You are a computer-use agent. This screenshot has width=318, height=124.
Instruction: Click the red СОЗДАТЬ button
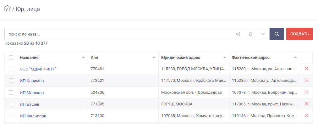tap(299, 34)
